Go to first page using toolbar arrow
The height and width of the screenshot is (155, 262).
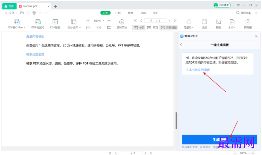pos(135,20)
